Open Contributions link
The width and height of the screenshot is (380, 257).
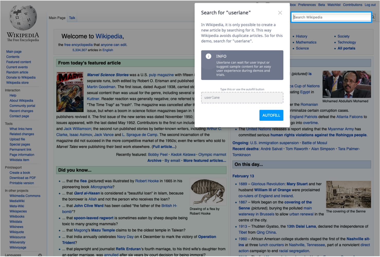point(352,5)
